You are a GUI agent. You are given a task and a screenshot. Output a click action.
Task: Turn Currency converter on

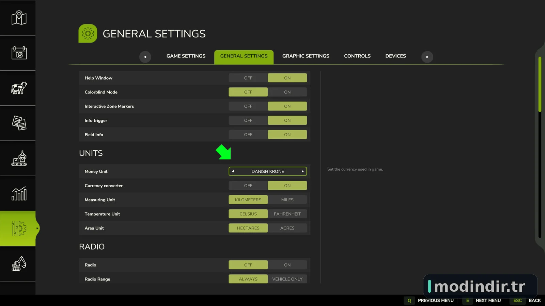click(287, 186)
